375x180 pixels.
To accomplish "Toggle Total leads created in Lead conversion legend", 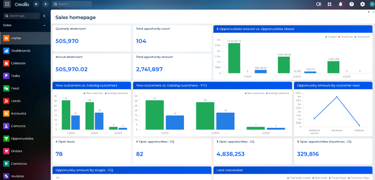I will (299, 178).
